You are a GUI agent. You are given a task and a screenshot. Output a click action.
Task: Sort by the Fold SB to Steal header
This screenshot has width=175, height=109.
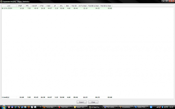(x=106, y=6)
